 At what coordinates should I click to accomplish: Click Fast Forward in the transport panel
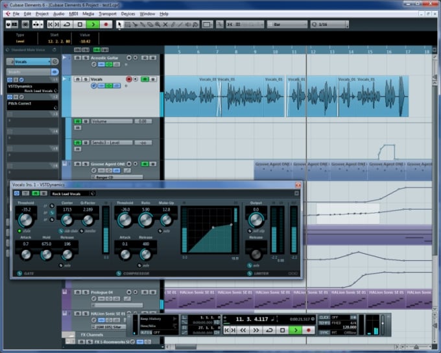(x=256, y=330)
